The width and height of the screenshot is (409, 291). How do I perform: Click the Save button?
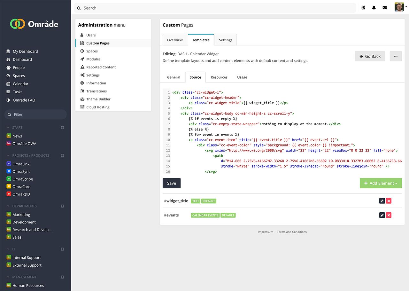pos(172,183)
